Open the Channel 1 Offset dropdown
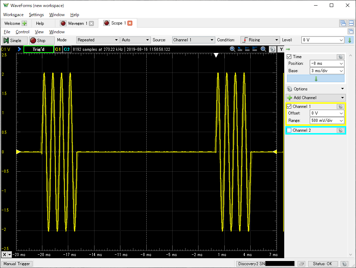 [x=327, y=113]
